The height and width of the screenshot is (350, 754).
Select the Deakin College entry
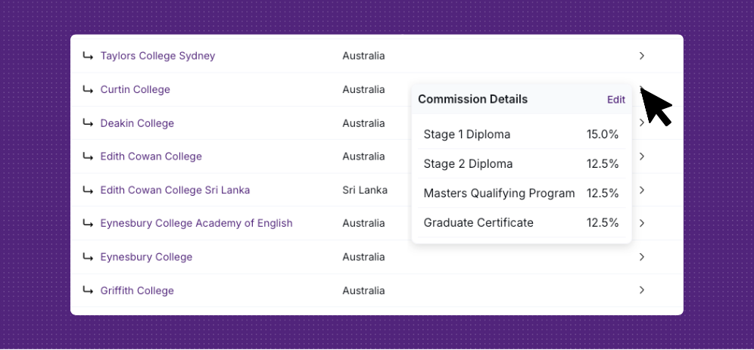pos(137,123)
